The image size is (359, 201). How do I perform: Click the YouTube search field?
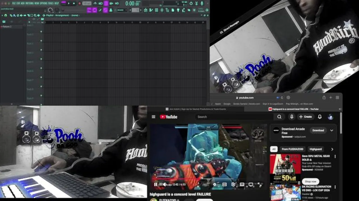point(234,117)
